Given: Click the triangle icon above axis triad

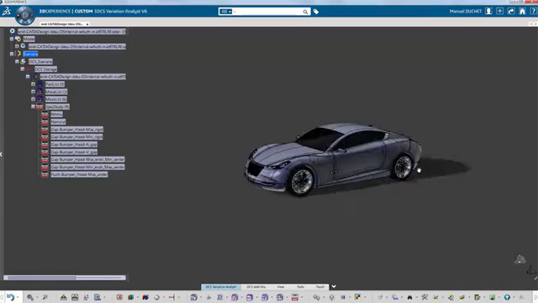Looking at the screenshot, I should point(520,259).
